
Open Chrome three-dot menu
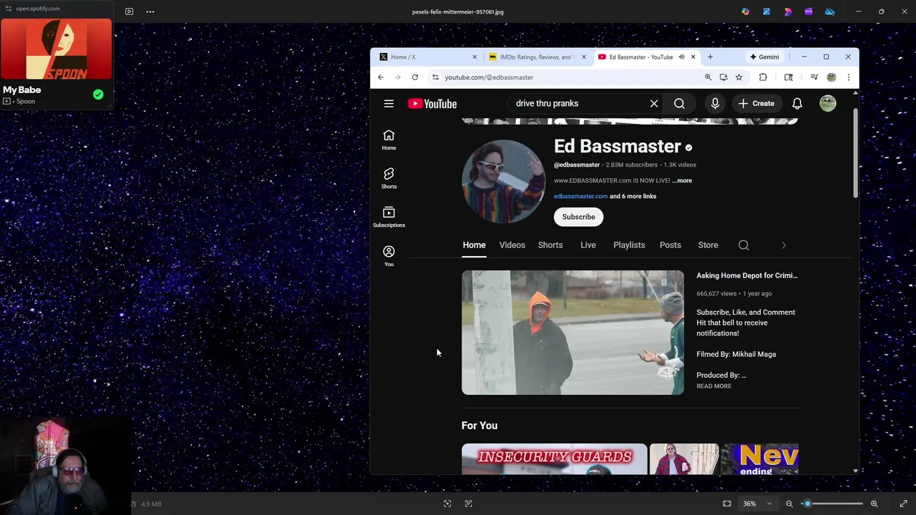click(848, 77)
